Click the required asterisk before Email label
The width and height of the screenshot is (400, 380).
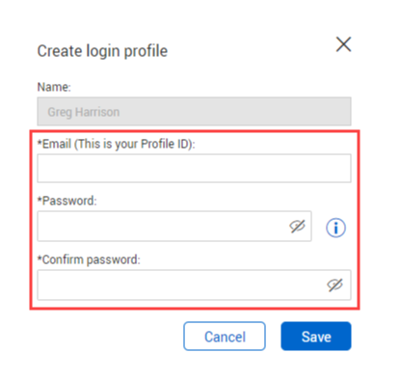pos(40,143)
